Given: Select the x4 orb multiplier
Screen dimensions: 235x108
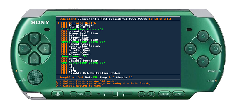Looking at the screenshot, I should 67,65.
